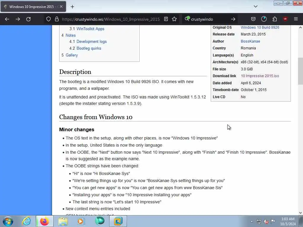Click the Description heading
Image resolution: width=303 pixels, height=227 pixels.
coord(75,72)
